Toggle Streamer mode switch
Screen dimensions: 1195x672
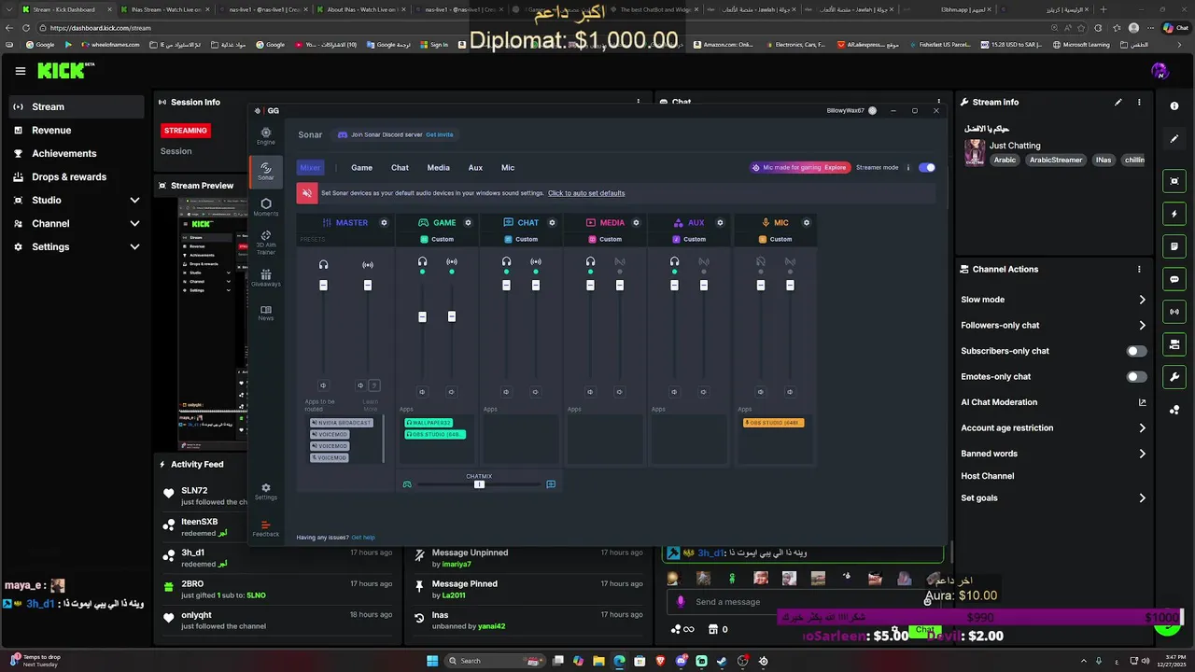[927, 168]
